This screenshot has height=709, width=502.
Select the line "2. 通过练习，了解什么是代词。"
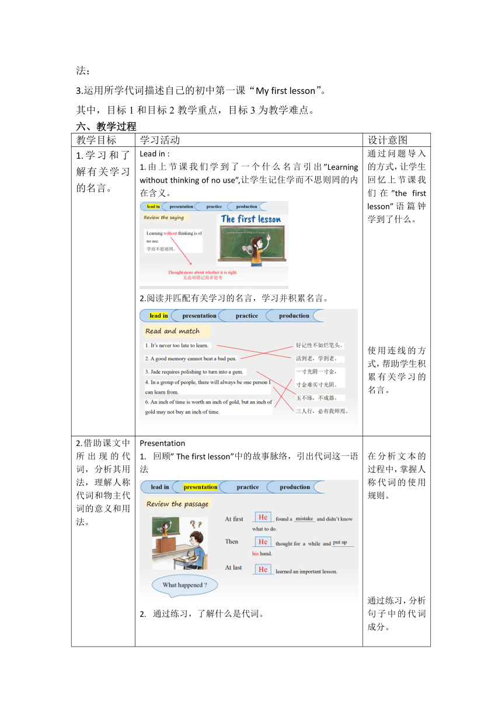[x=203, y=613]
